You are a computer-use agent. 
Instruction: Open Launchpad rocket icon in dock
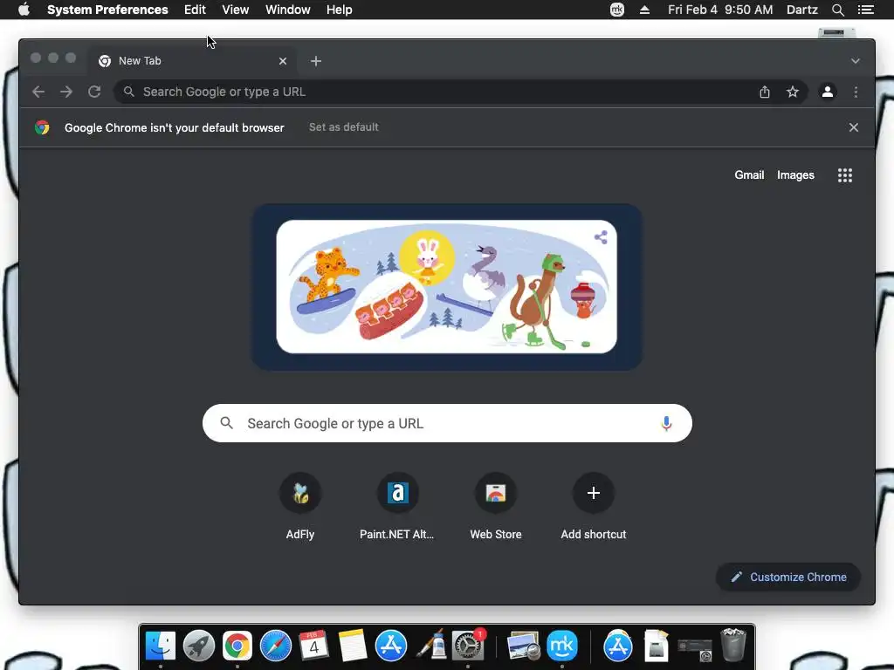(199, 646)
